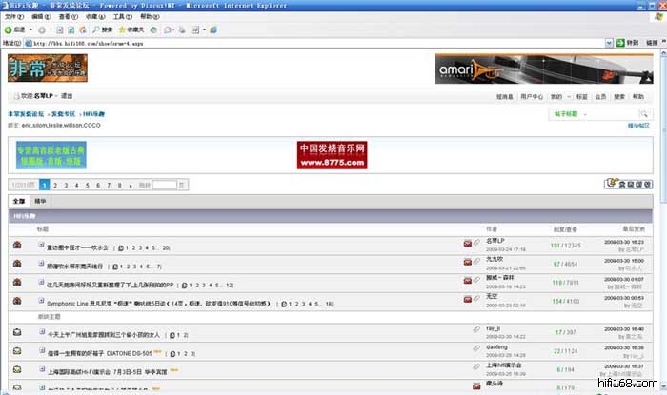Click the 发表话题 new post button
667x395 pixels.
tap(629, 184)
